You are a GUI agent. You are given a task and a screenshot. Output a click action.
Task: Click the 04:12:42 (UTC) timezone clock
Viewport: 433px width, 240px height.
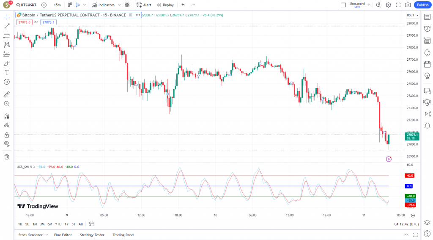pos(406,224)
